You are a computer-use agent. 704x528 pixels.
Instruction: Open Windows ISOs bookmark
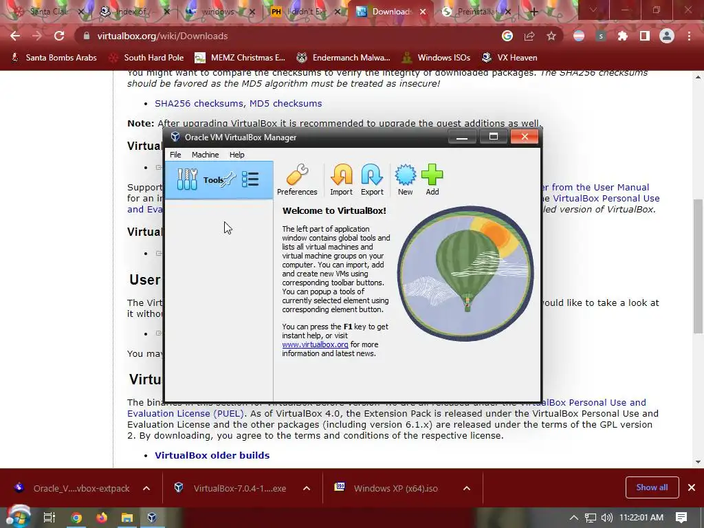[x=437, y=58]
